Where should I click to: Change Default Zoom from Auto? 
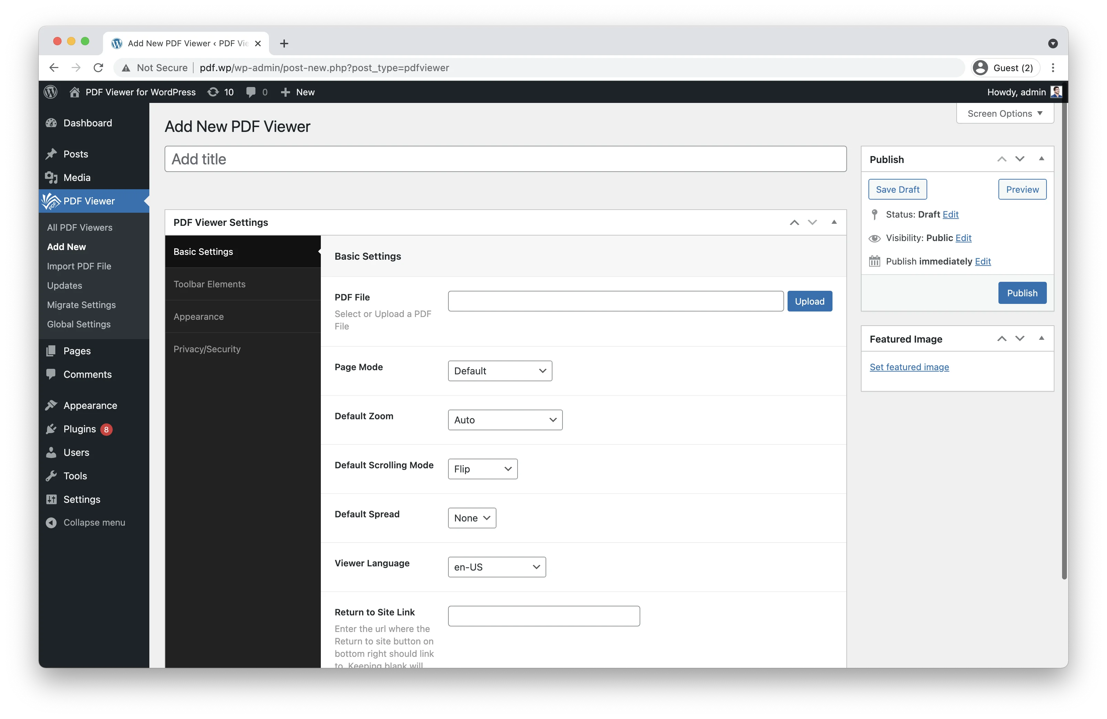505,419
